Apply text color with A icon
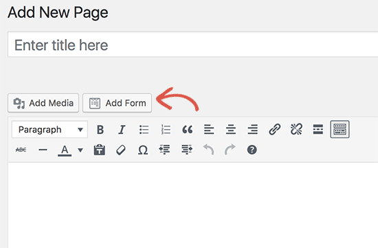 [65, 150]
